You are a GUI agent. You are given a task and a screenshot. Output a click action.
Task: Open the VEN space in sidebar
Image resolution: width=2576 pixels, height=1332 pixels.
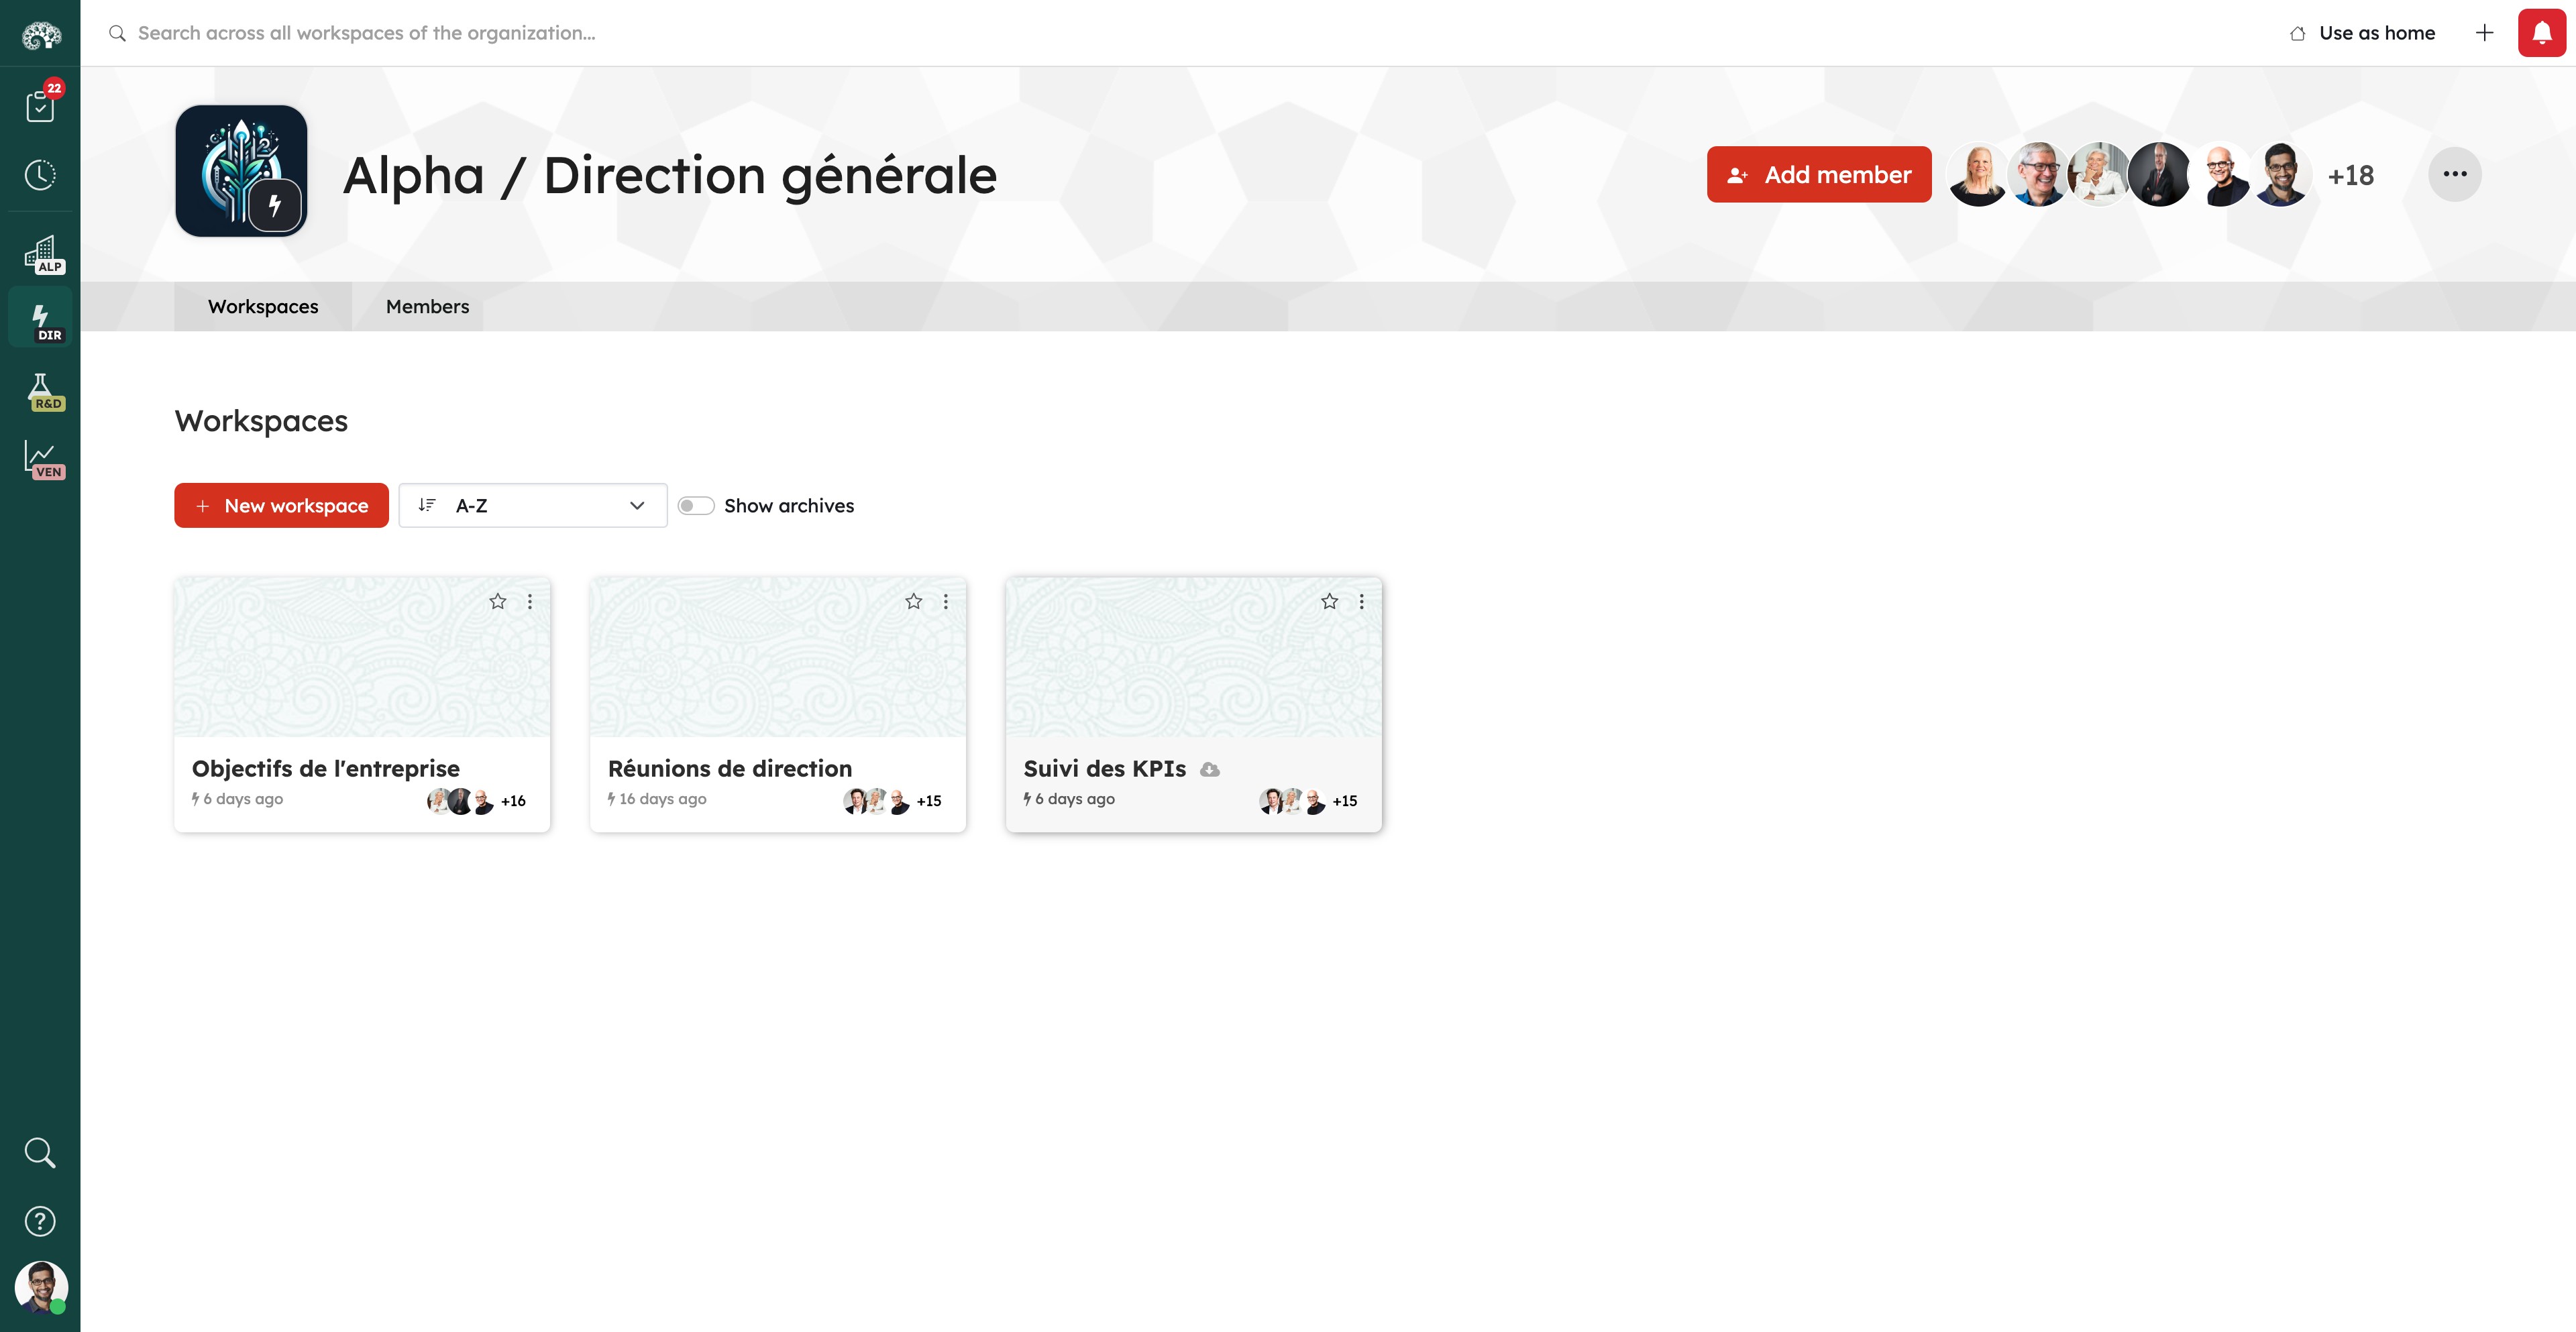click(x=42, y=459)
